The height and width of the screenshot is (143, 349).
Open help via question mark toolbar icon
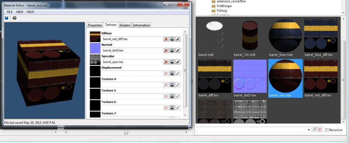point(14,18)
